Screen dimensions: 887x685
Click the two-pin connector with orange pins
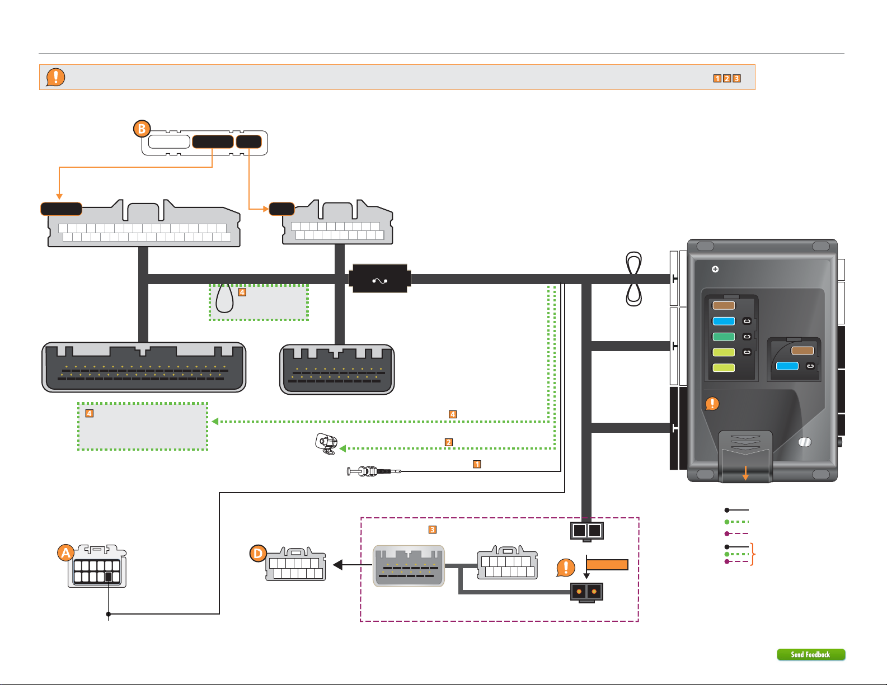586,592
